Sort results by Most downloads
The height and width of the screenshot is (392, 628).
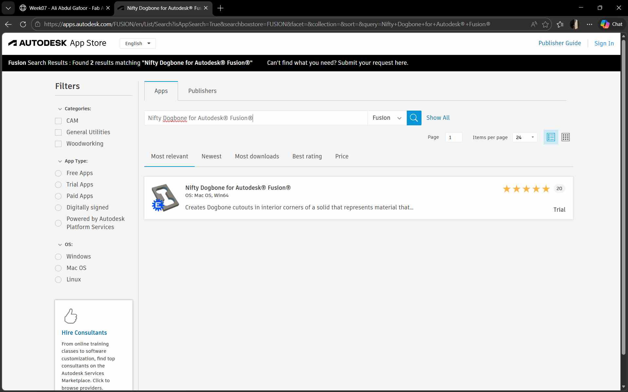coord(257,156)
